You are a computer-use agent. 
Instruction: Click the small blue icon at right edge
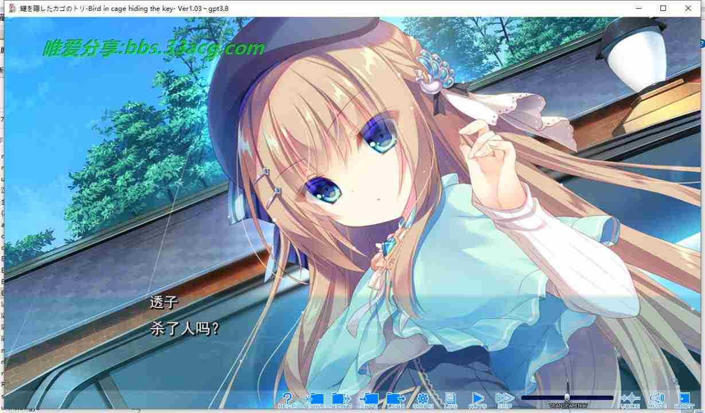point(701,43)
